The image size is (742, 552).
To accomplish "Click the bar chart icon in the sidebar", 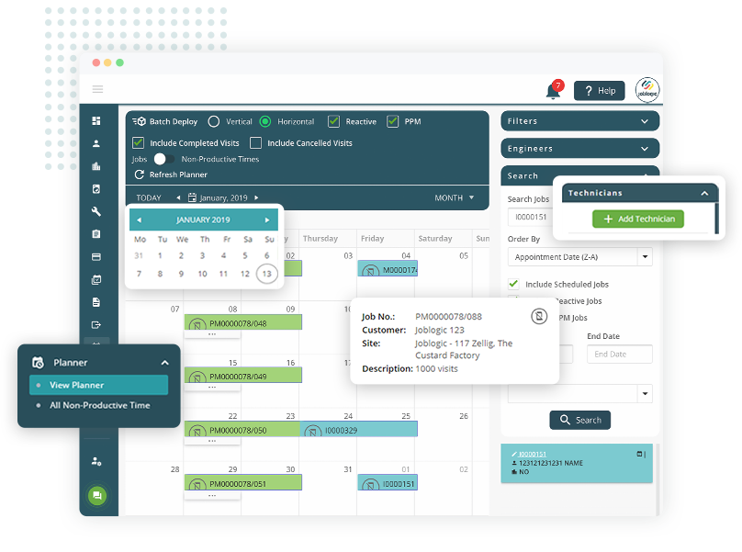I will coord(96,165).
